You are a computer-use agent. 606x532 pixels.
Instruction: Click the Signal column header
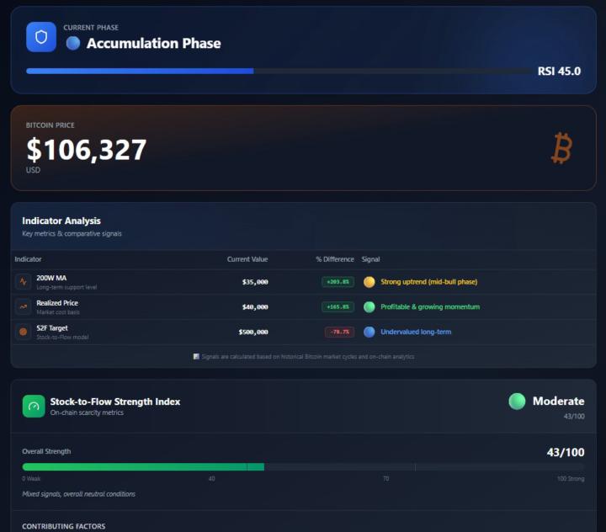(x=370, y=259)
